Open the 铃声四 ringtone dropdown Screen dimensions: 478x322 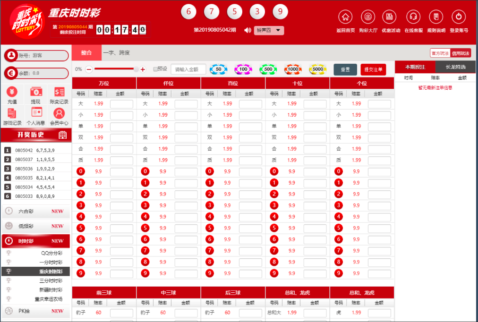pyautogui.click(x=269, y=30)
